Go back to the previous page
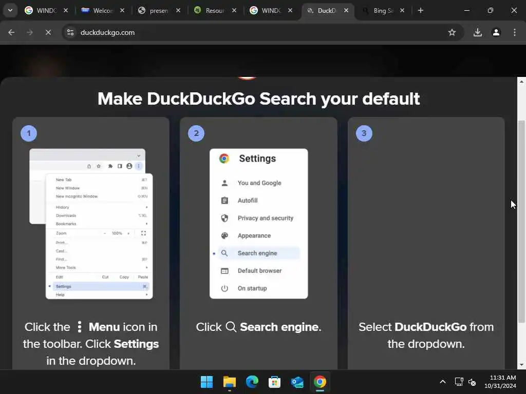 pyautogui.click(x=11, y=32)
